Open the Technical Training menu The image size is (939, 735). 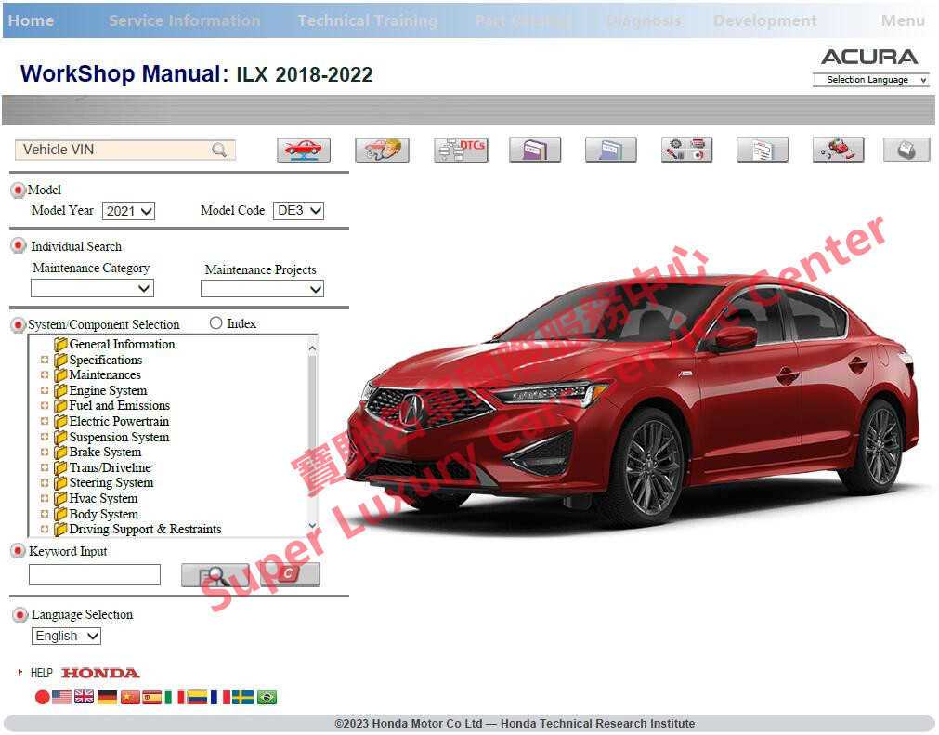[368, 20]
